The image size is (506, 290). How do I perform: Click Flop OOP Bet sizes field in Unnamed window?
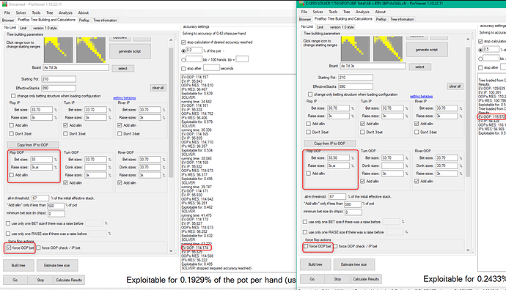(41, 159)
